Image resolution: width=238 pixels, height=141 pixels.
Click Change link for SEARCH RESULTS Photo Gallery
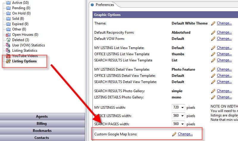[x=224, y=91]
